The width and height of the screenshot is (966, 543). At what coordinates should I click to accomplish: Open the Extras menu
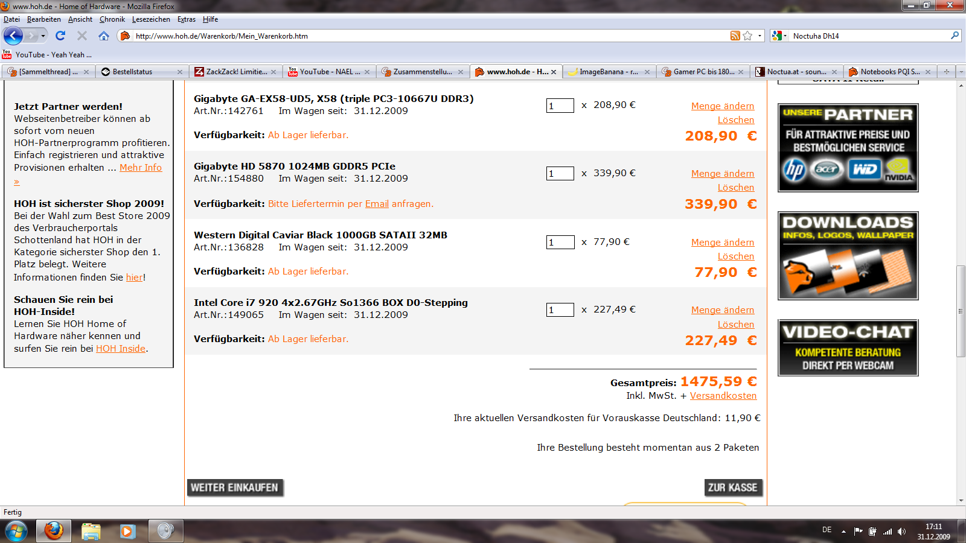(x=187, y=19)
